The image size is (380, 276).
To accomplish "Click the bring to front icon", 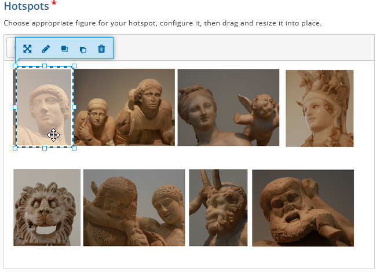I will [x=64, y=49].
